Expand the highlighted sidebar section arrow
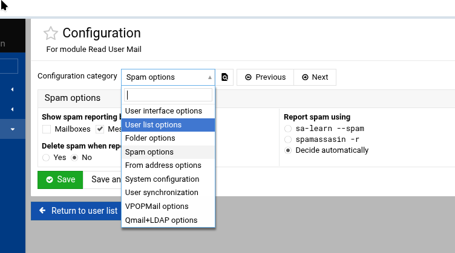The width and height of the screenshot is (455, 253). click(13, 129)
